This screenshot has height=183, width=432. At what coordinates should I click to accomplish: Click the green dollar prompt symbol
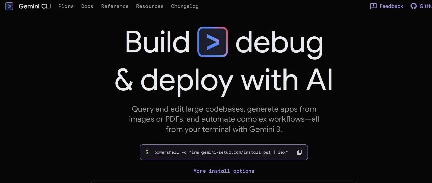click(147, 152)
